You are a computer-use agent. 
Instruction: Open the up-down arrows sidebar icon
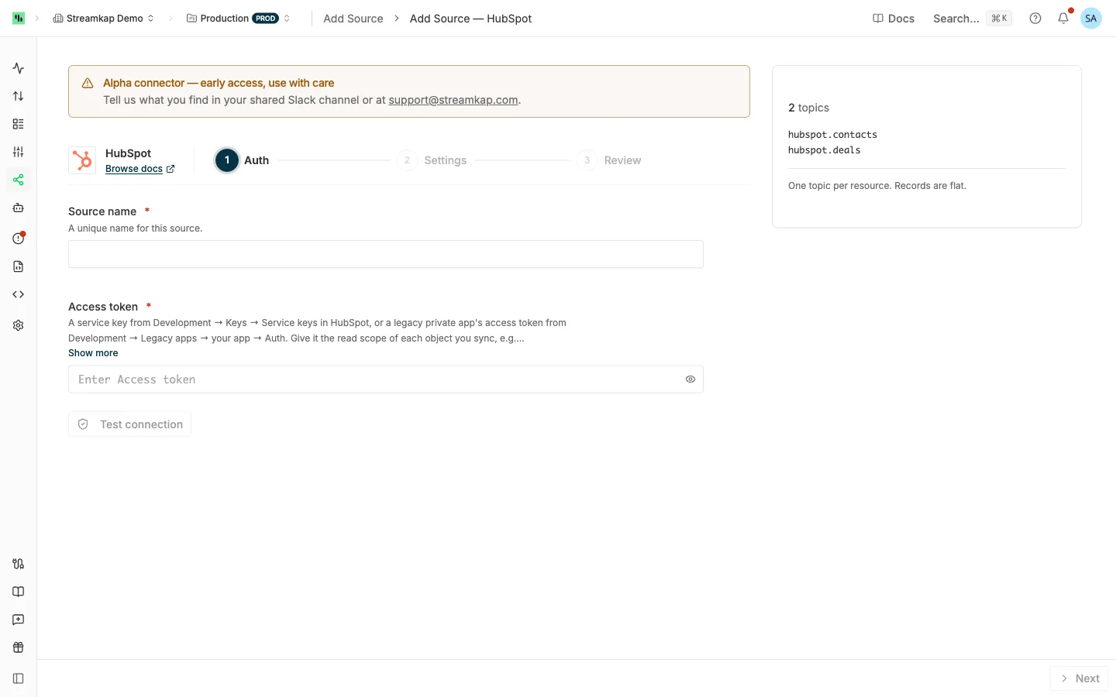[19, 96]
